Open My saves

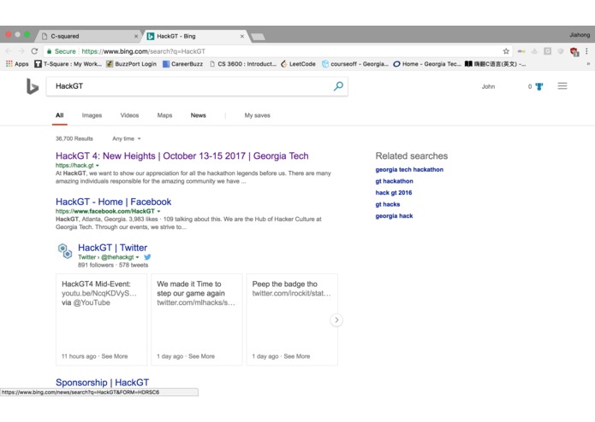point(258,115)
